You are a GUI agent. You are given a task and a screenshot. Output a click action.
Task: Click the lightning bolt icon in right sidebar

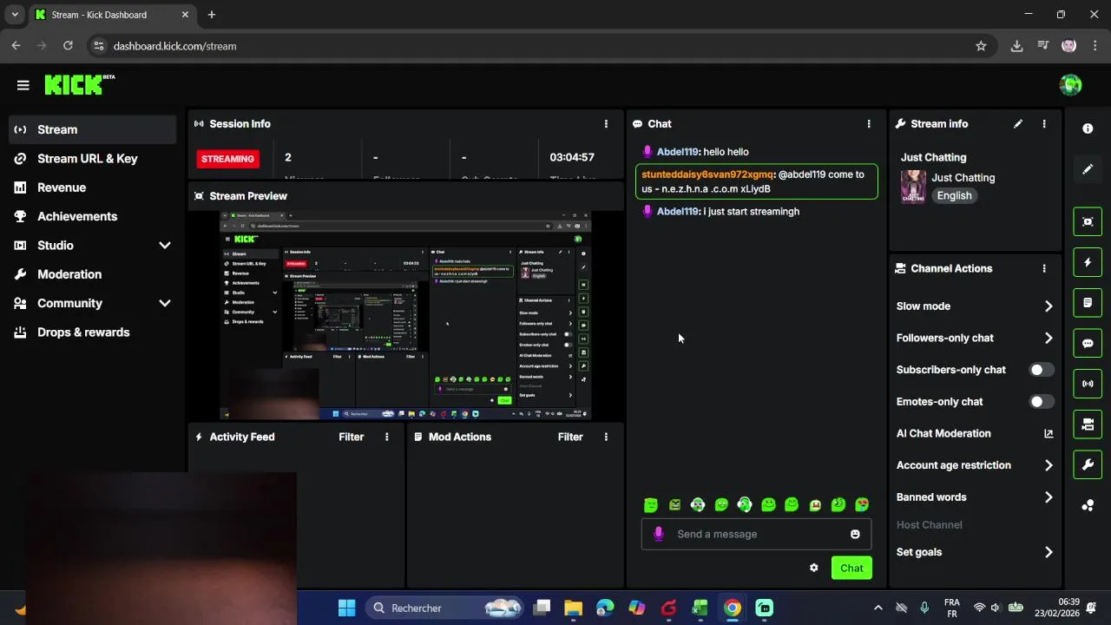click(1088, 262)
